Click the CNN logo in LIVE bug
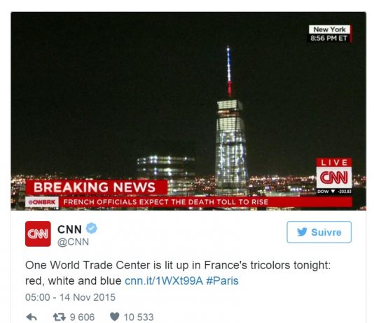This screenshot has height=323, width=374. [x=334, y=178]
